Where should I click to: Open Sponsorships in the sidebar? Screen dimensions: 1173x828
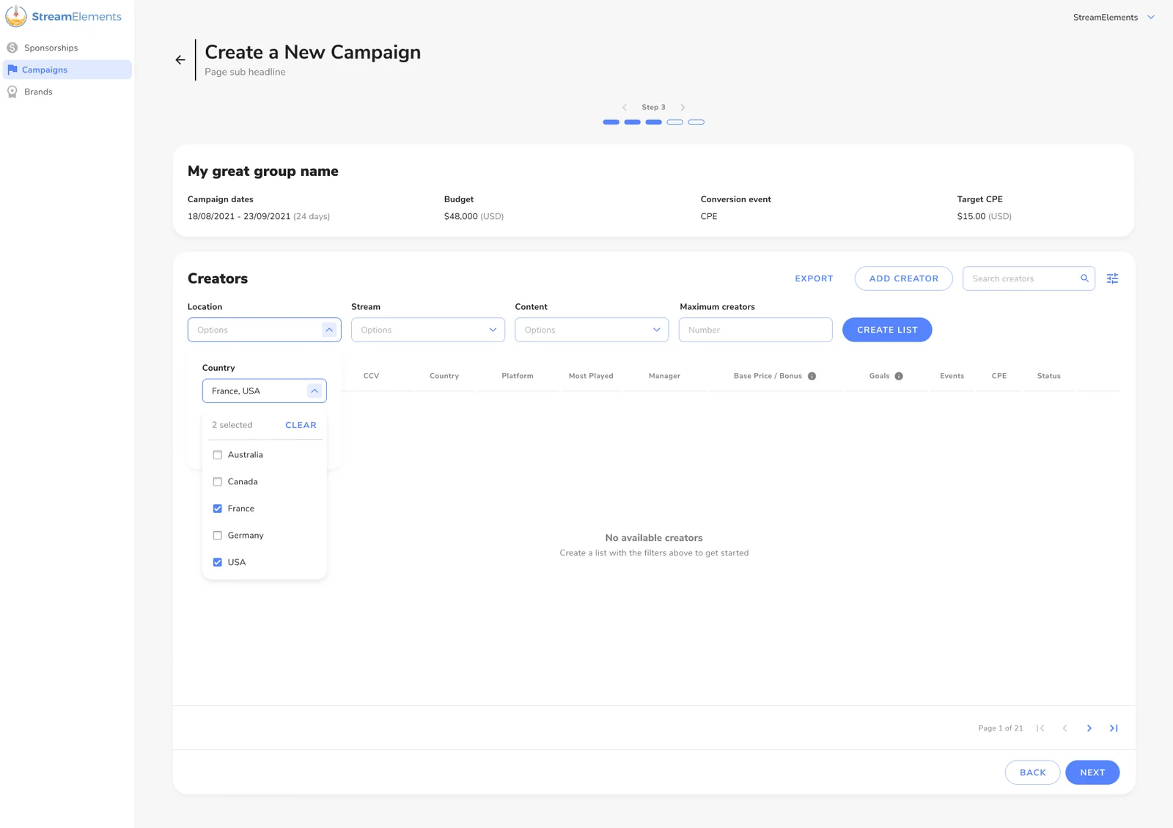(67, 48)
